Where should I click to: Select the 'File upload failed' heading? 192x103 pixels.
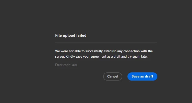(71, 35)
